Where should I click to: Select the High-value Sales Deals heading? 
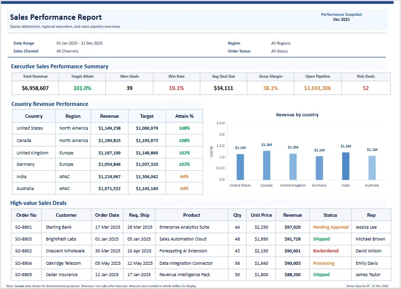[x=39, y=203]
